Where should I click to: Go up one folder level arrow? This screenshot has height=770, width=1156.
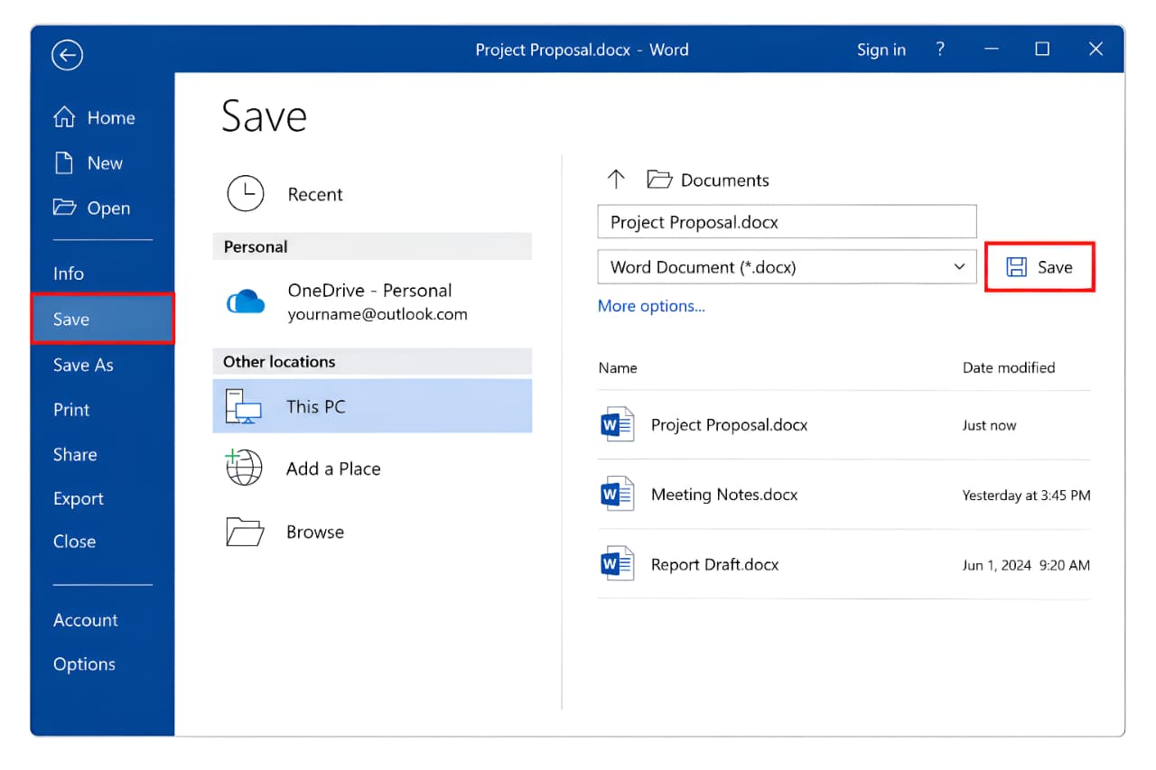[616, 179]
